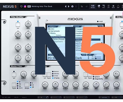Open hamburger menu left of Nexus display
123x102 pixels.
click(x=40, y=18)
